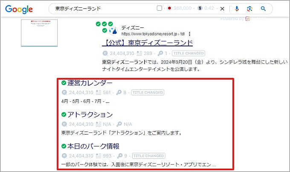Click the word count icon beside 561
Screen dimensions: 290x172
tap(99, 92)
